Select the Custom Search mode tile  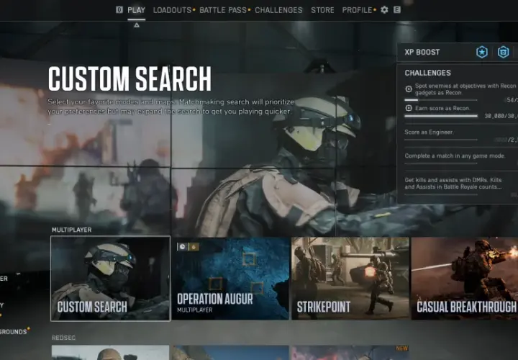(110, 279)
